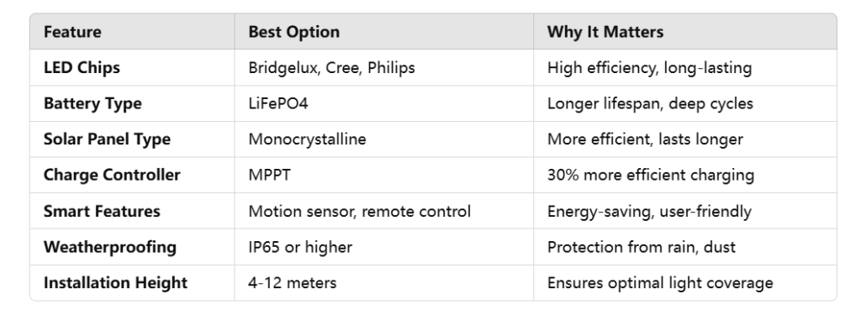
Task: Click Motion sensor, remote control cell
Action: tap(360, 212)
